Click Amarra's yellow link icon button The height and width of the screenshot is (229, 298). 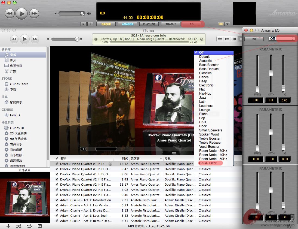tap(221, 24)
